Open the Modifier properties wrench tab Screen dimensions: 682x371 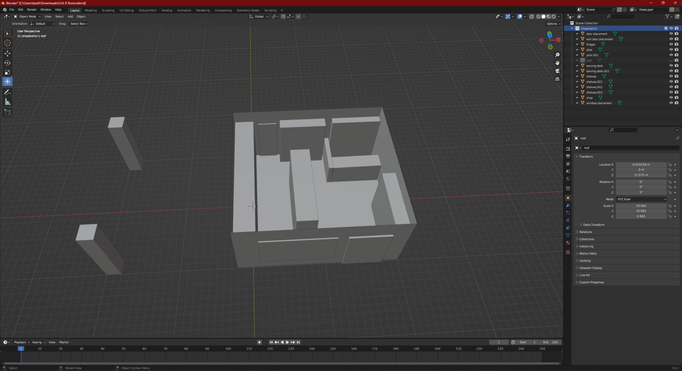click(x=568, y=205)
